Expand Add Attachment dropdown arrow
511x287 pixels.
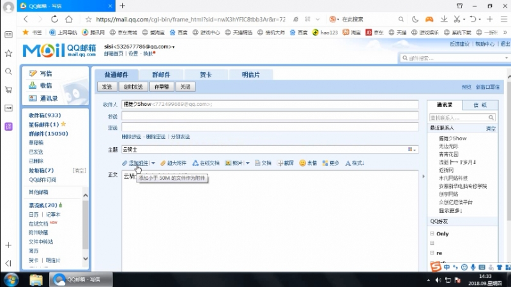click(x=153, y=163)
